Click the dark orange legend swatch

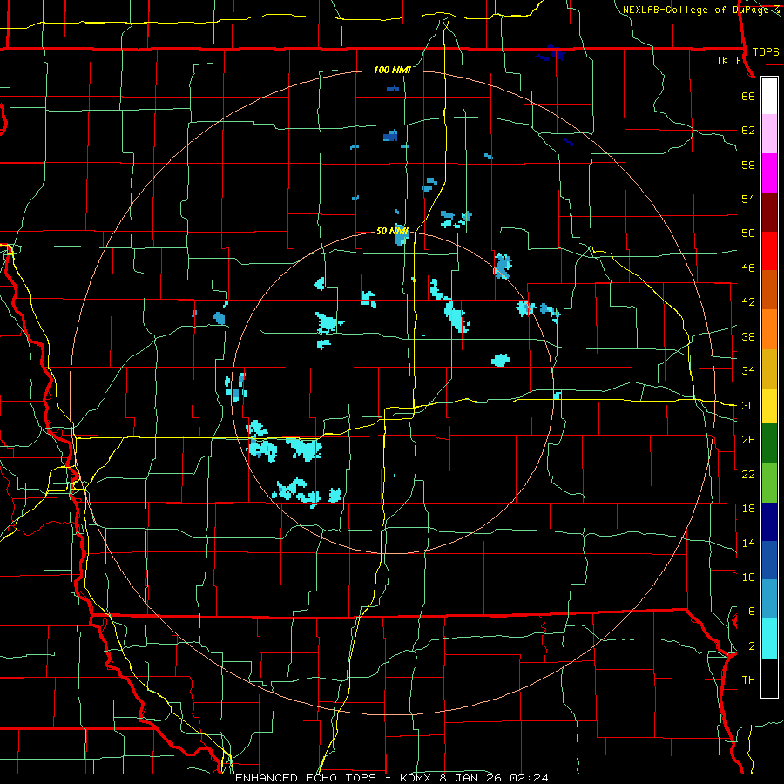tap(769, 290)
